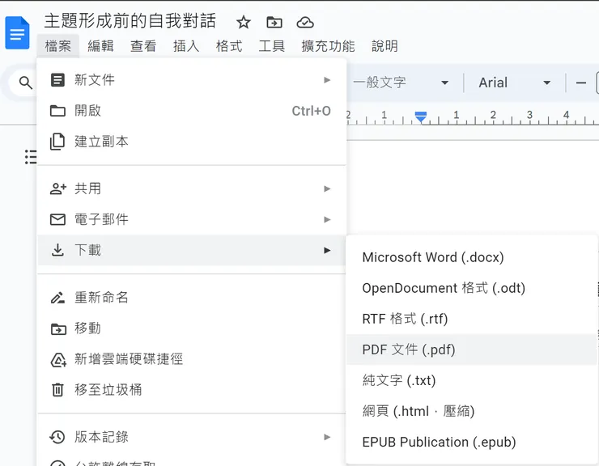Open the 擴充功能 menu
The width and height of the screenshot is (599, 466).
tap(328, 46)
